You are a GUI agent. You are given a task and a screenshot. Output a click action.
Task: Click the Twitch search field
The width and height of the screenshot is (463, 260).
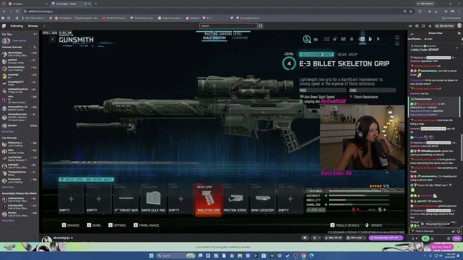tap(228, 26)
